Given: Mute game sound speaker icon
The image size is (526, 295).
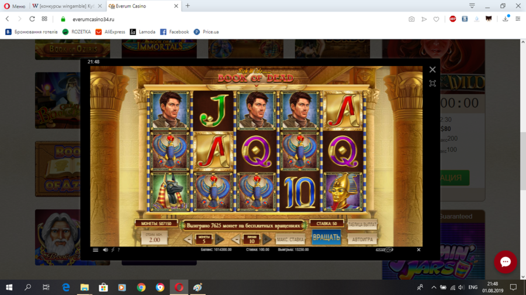Looking at the screenshot, I should 105,250.
